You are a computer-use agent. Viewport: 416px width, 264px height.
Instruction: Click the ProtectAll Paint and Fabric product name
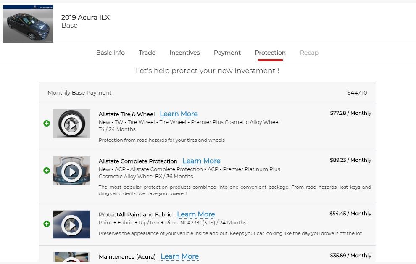click(x=135, y=214)
